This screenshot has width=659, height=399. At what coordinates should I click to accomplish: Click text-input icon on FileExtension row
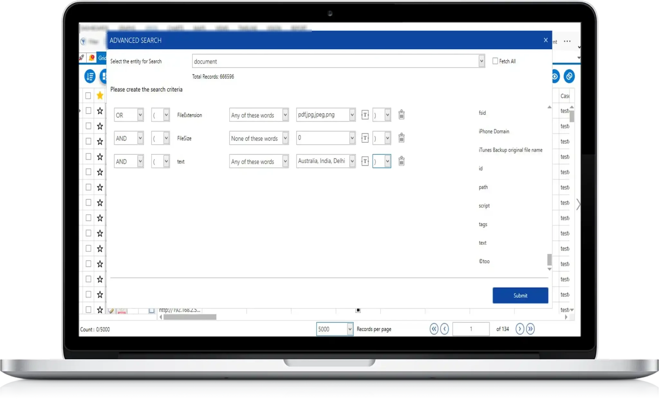click(x=365, y=115)
